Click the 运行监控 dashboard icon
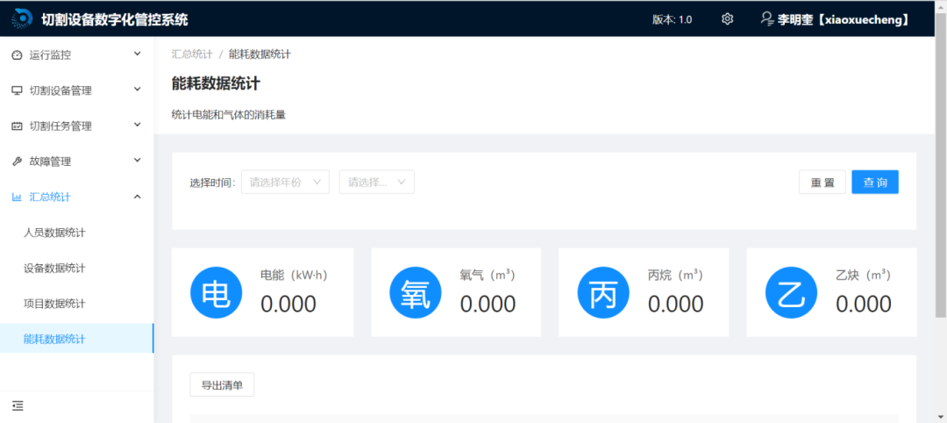 (x=17, y=55)
